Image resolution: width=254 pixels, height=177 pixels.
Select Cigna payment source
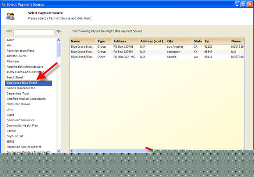[x=10, y=115]
